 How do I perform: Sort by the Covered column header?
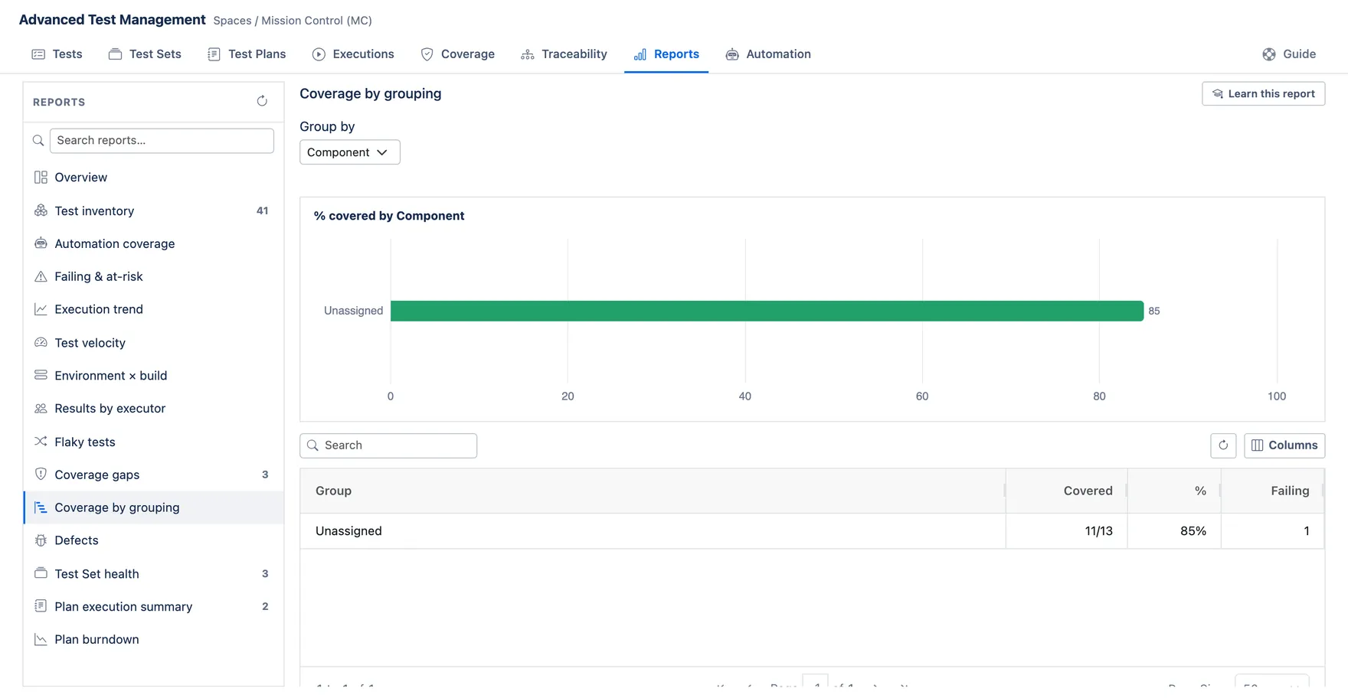click(x=1066, y=491)
